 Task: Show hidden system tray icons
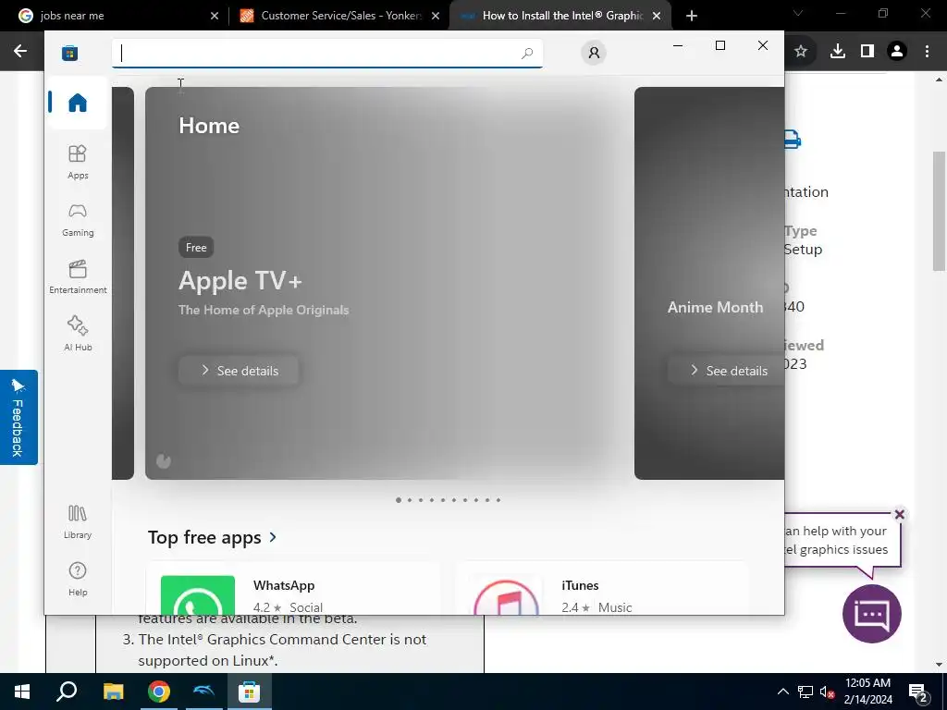pyautogui.click(x=782, y=692)
